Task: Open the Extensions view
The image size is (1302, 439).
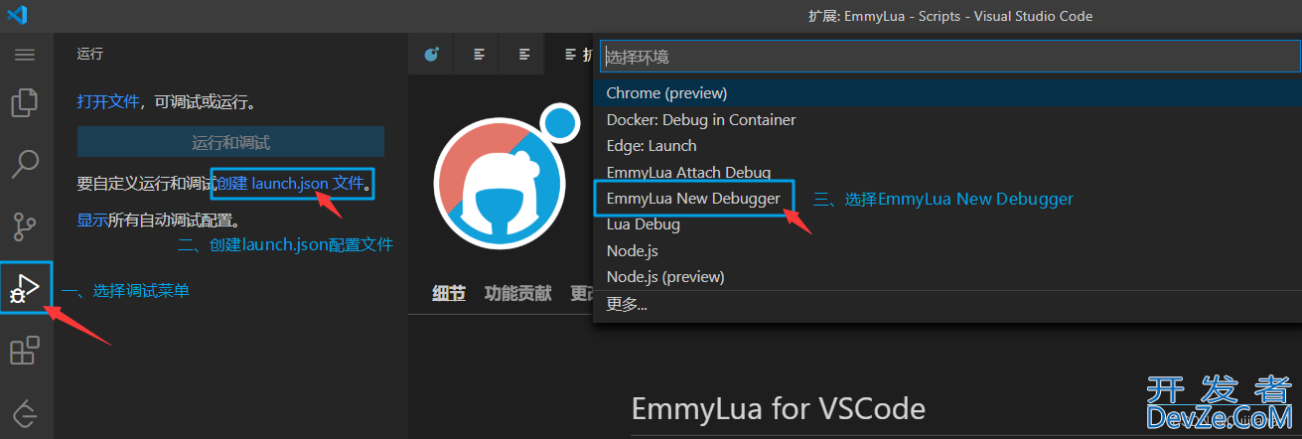Action: pyautogui.click(x=25, y=351)
